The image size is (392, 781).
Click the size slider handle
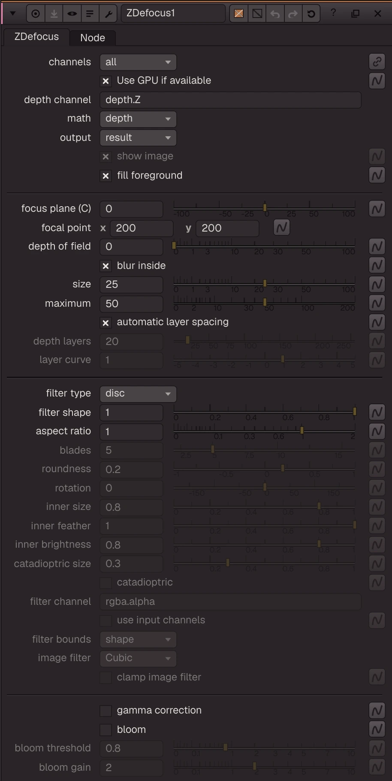[265, 283]
